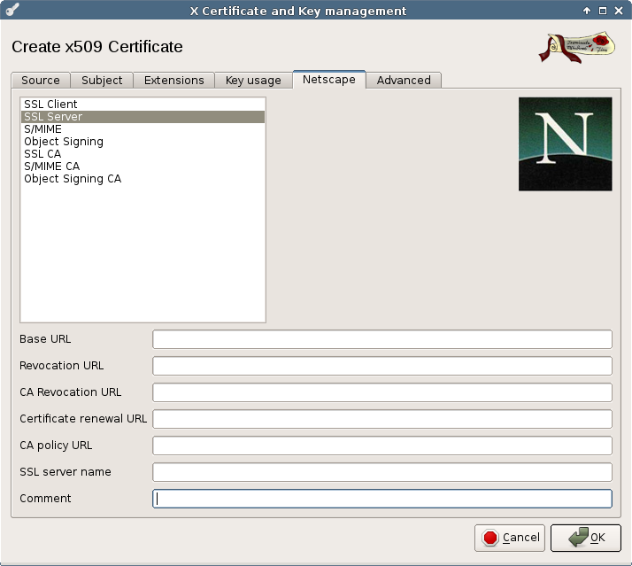This screenshot has width=632, height=566.
Task: Select the Key usage tab
Action: click(x=253, y=80)
